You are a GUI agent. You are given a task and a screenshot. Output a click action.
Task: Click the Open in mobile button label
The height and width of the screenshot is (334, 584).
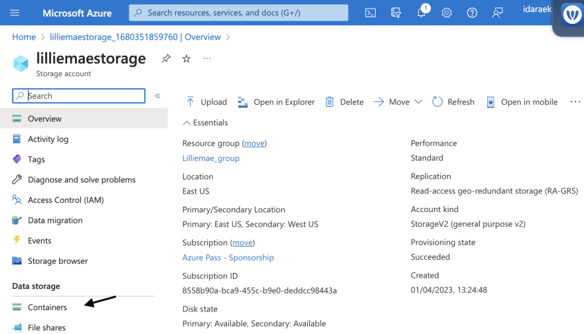(530, 102)
